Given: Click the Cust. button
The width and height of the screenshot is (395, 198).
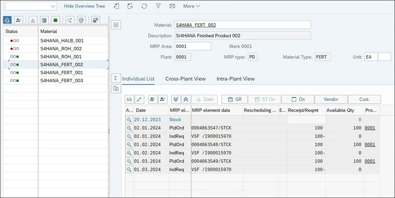Looking at the screenshot, I should pyautogui.click(x=364, y=99).
